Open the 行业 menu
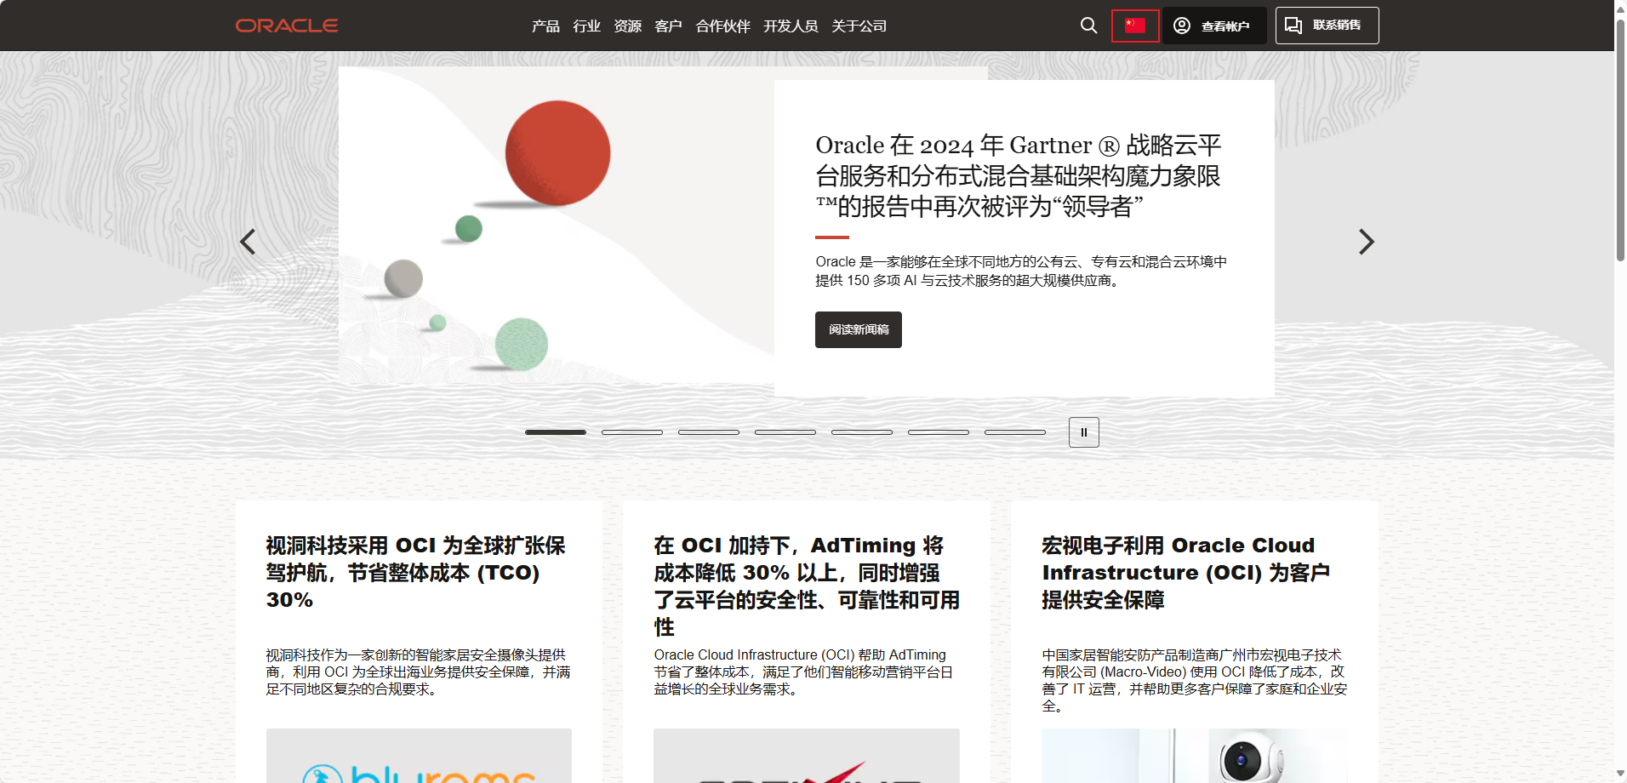This screenshot has width=1627, height=783. point(586,26)
